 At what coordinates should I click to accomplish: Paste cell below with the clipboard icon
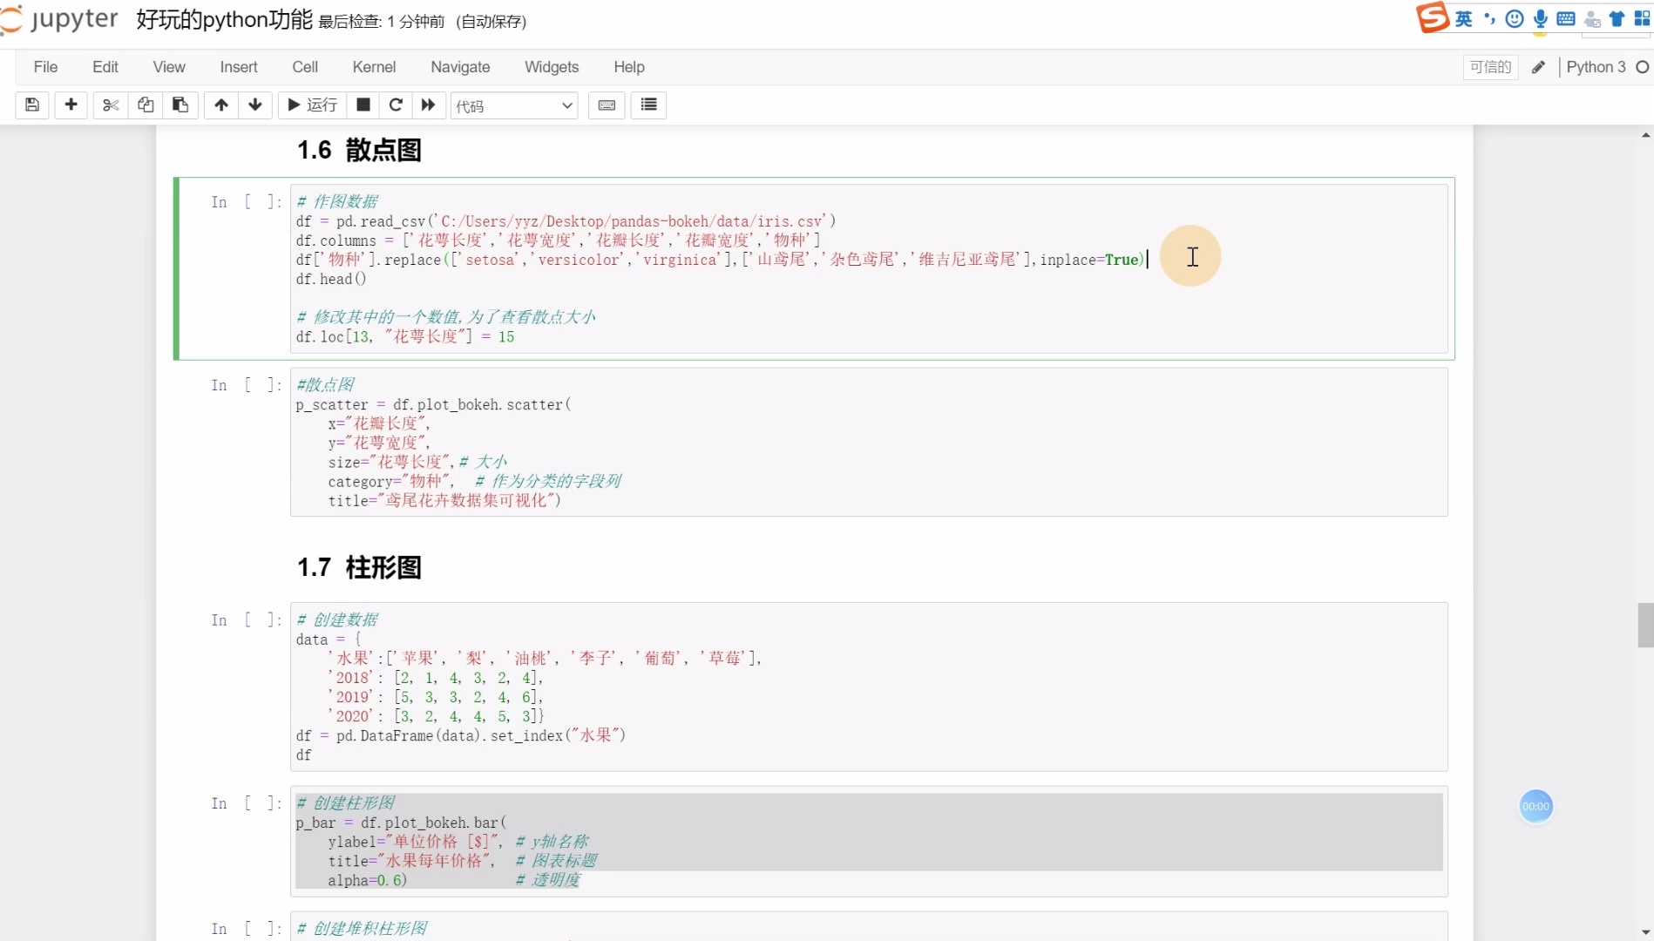pos(180,105)
